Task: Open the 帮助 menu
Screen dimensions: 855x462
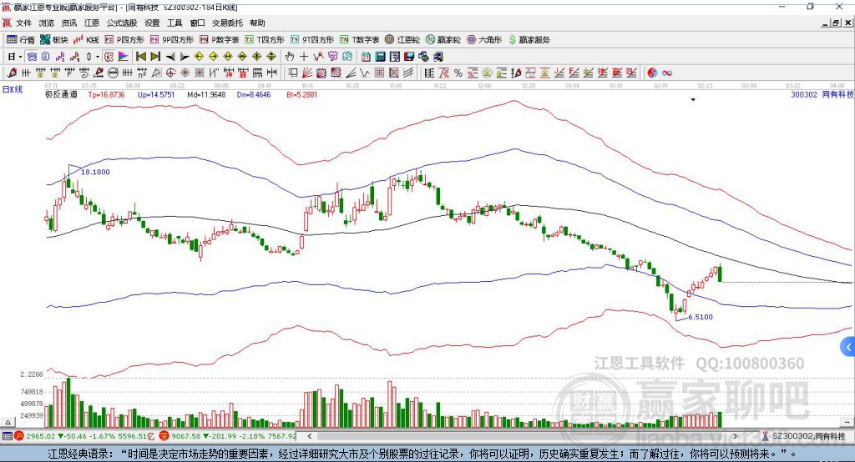Action: point(257,23)
